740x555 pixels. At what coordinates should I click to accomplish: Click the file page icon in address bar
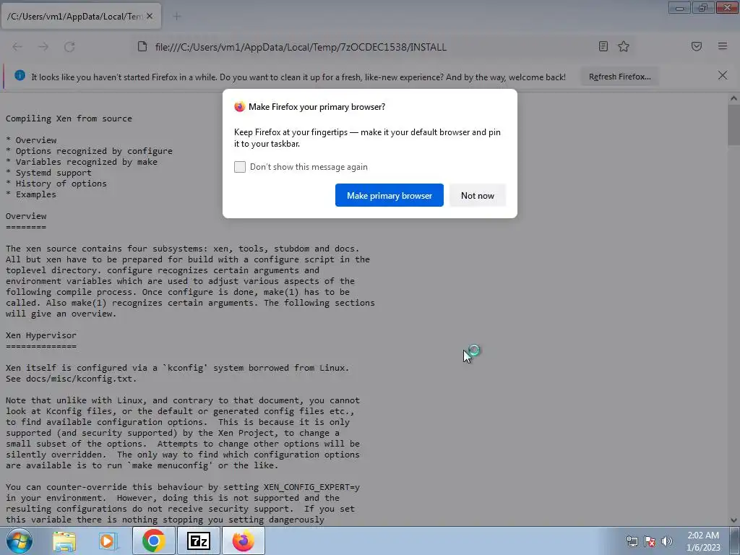[x=142, y=46]
